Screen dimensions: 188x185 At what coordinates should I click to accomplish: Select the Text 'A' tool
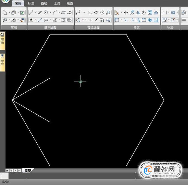pyautogui.click(x=31, y=20)
